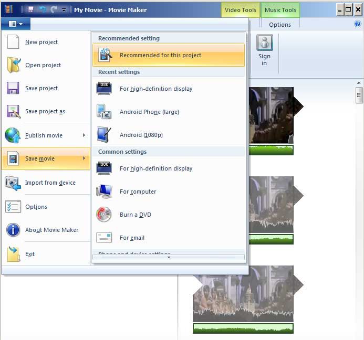Image resolution: width=364 pixels, height=340 pixels.
Task: Open the Music Tools tab
Action: 280,10
